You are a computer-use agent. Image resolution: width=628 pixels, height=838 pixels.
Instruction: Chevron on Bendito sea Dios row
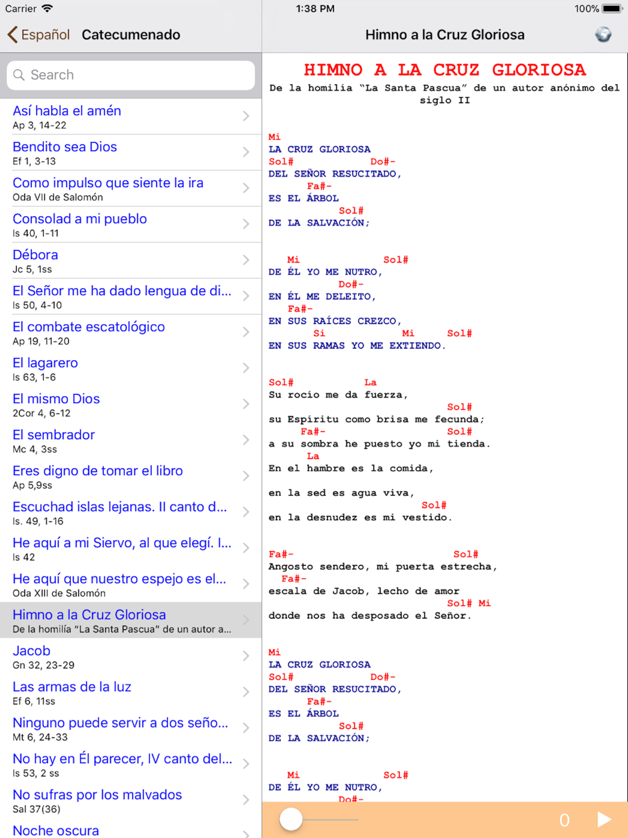[246, 152]
